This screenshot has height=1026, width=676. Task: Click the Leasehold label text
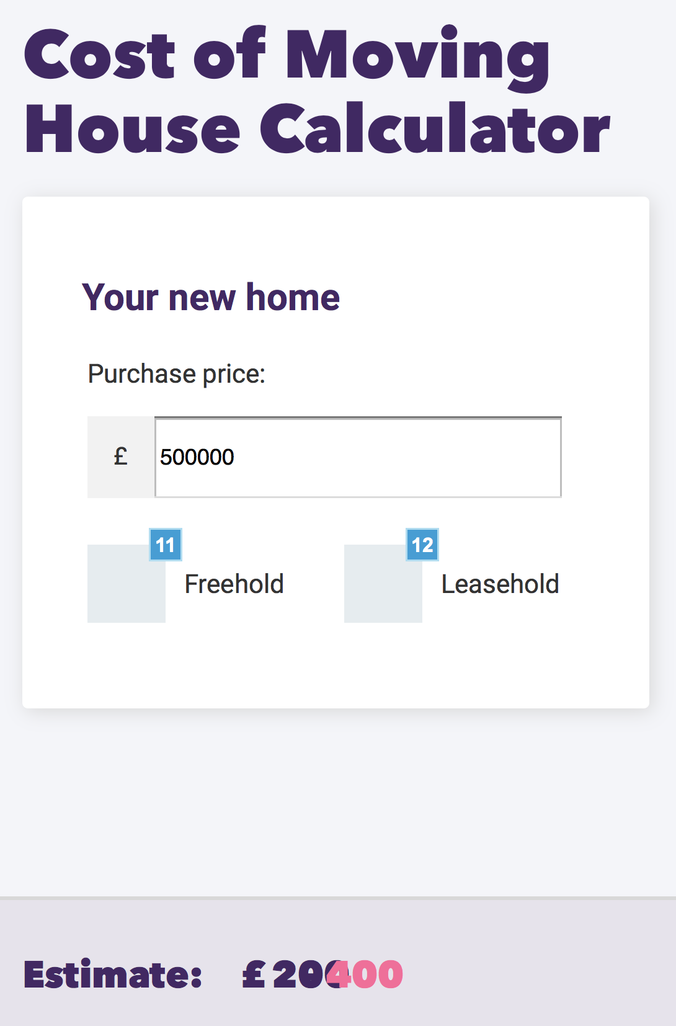click(x=500, y=584)
